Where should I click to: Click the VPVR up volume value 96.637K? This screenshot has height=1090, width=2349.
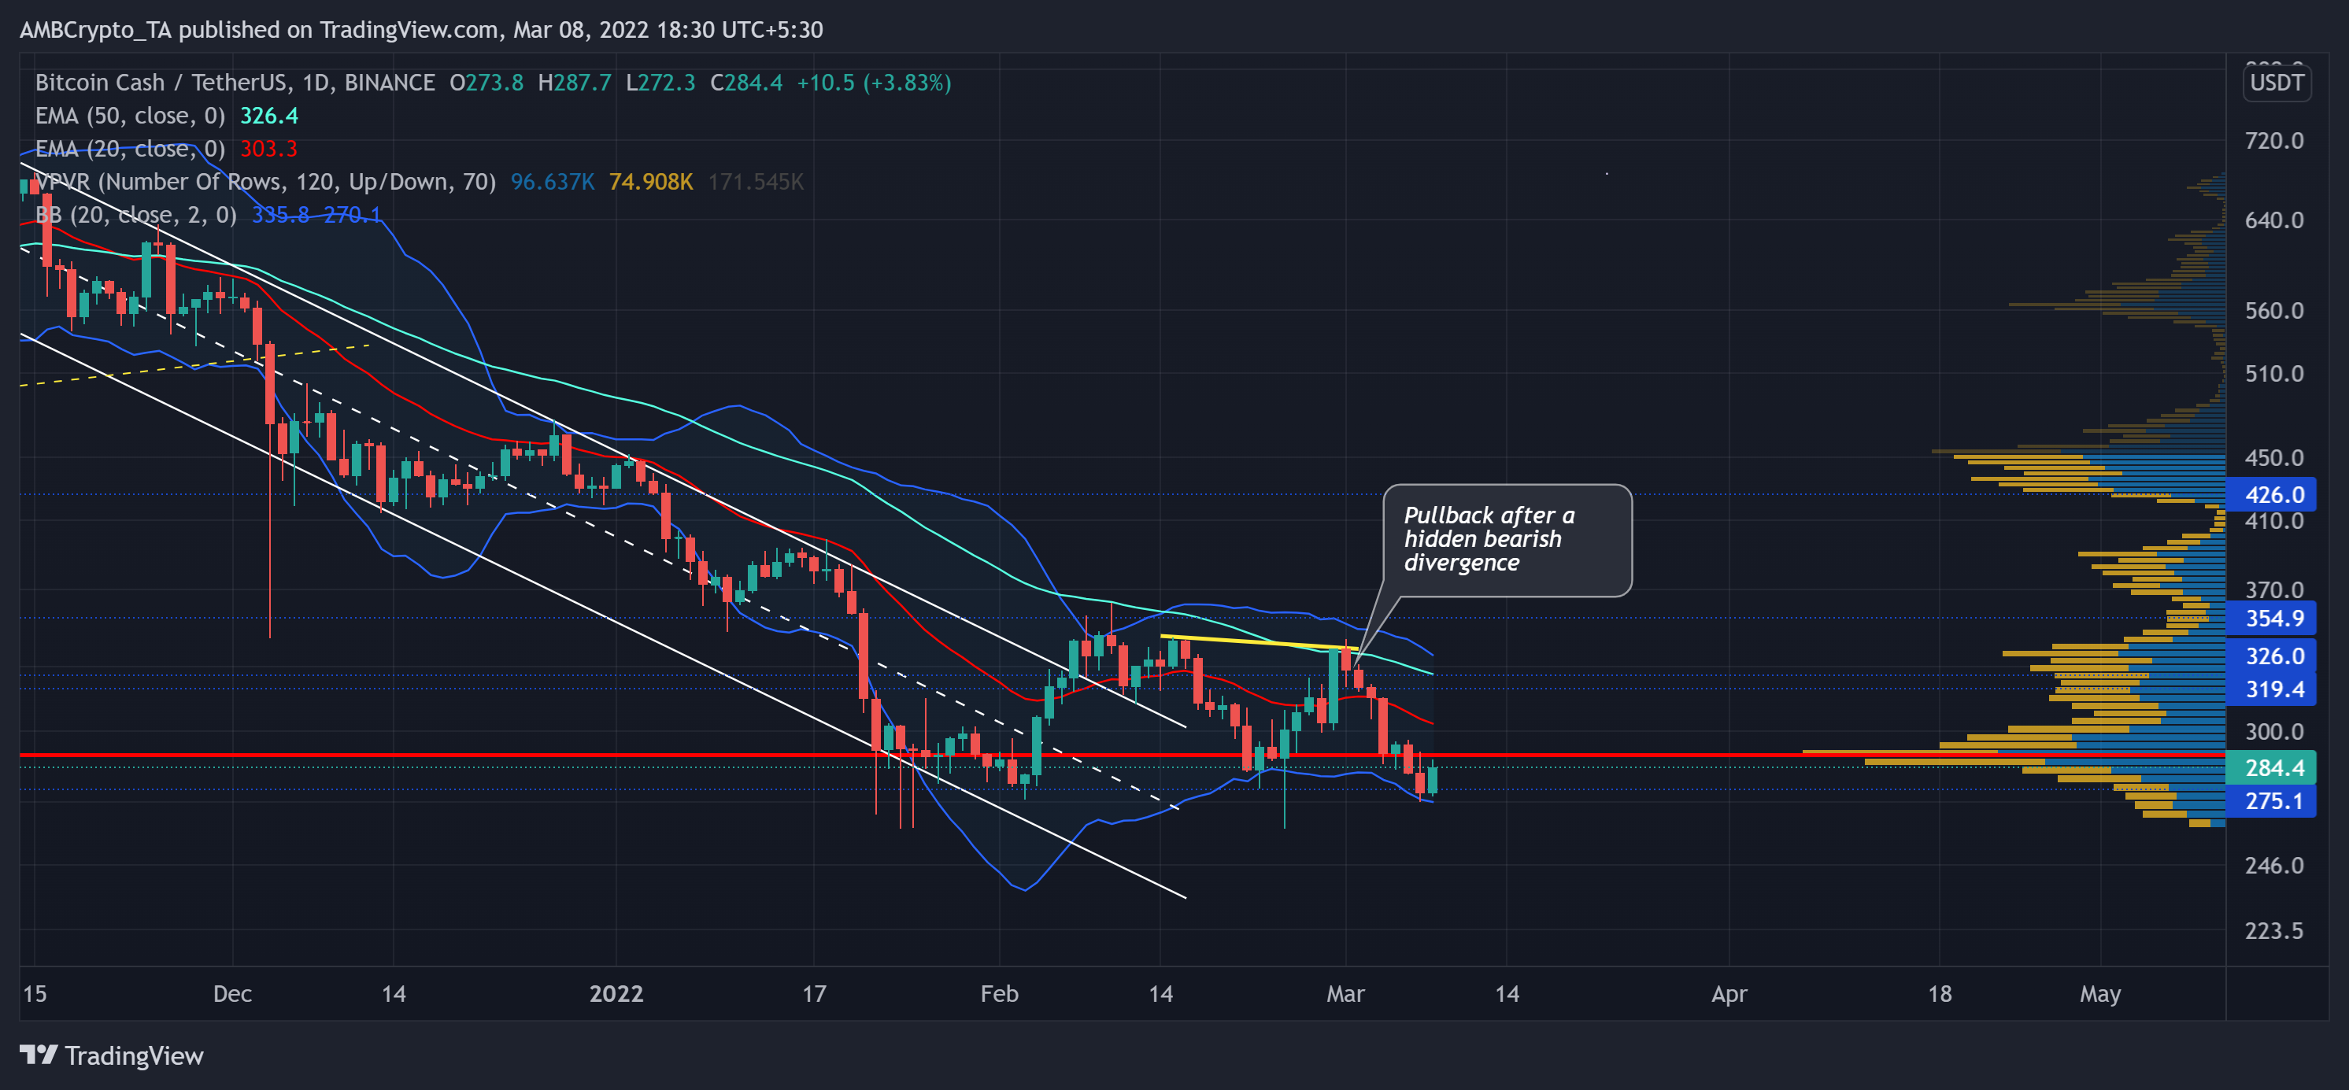coord(553,181)
